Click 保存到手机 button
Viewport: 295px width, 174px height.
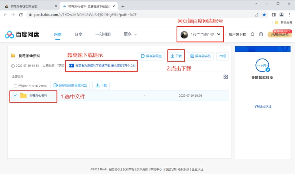click(201, 56)
